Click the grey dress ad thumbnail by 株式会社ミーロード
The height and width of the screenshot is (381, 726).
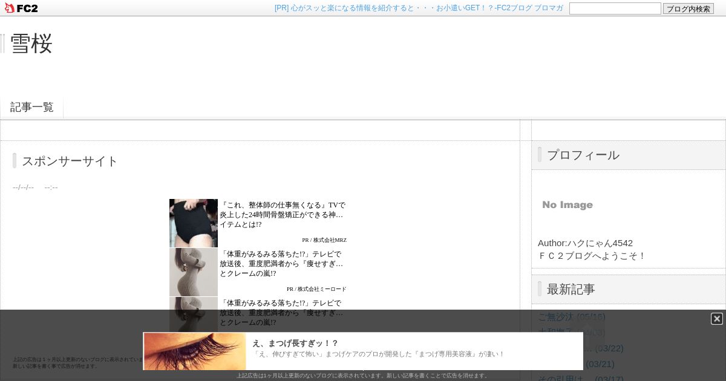(194, 272)
